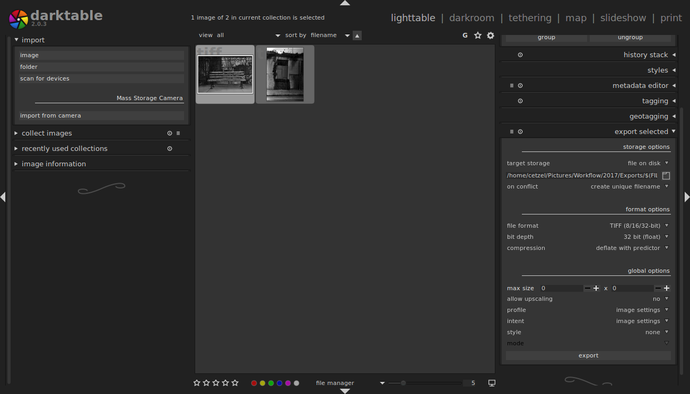Apply red color label
The height and width of the screenshot is (394, 690).
[x=254, y=383]
